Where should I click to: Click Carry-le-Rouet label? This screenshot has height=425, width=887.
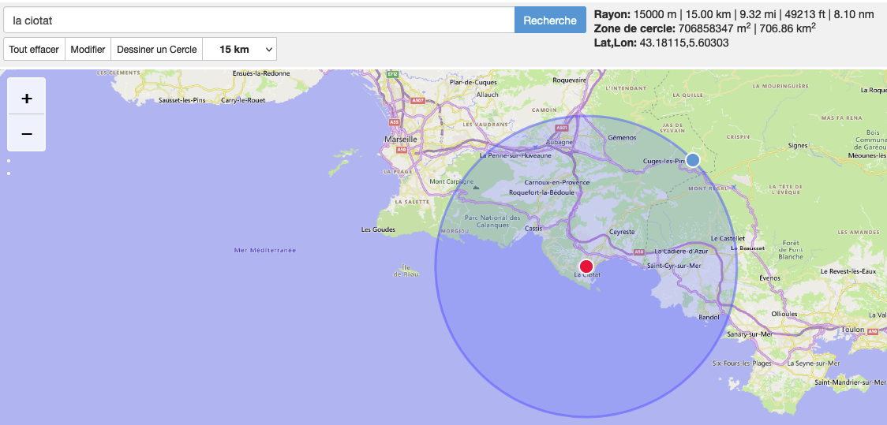(243, 101)
